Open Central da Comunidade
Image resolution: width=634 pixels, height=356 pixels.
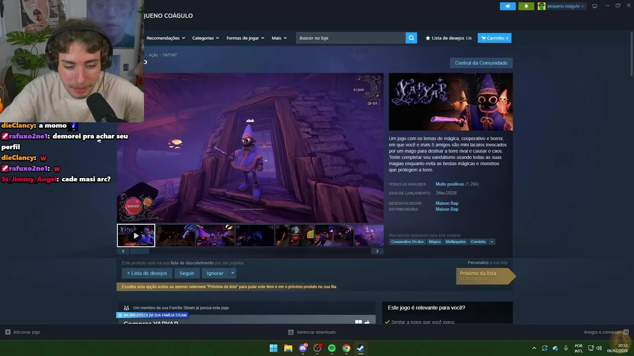481,63
